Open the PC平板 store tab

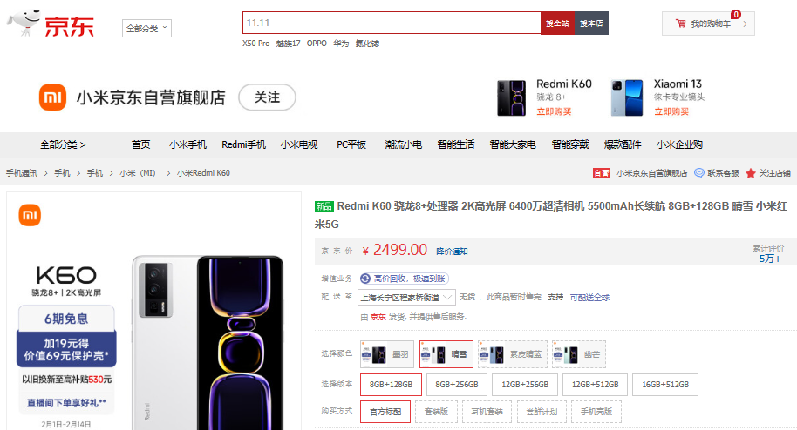(351, 144)
